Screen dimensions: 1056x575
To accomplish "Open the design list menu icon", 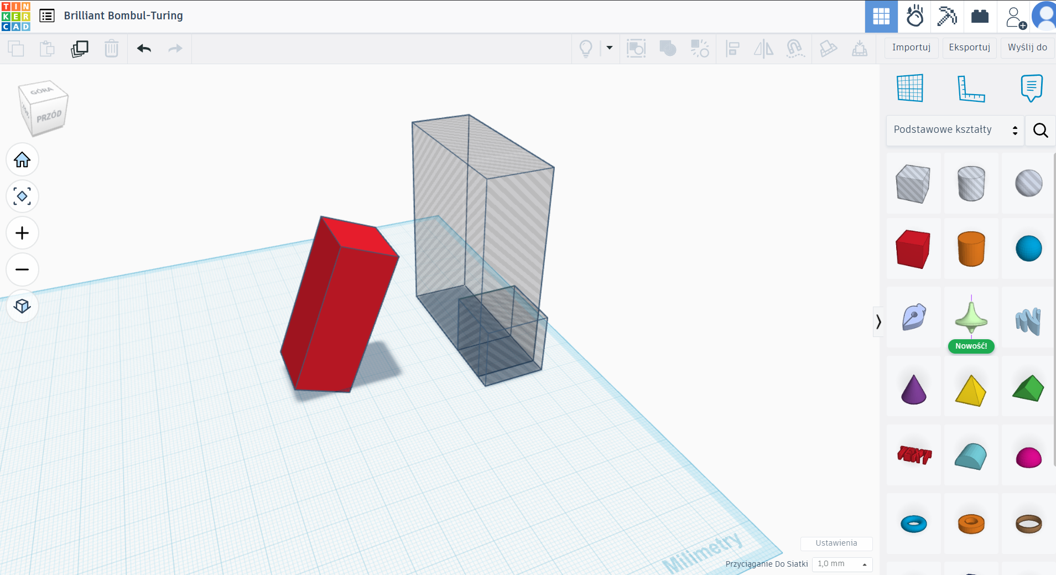I will coord(47,15).
